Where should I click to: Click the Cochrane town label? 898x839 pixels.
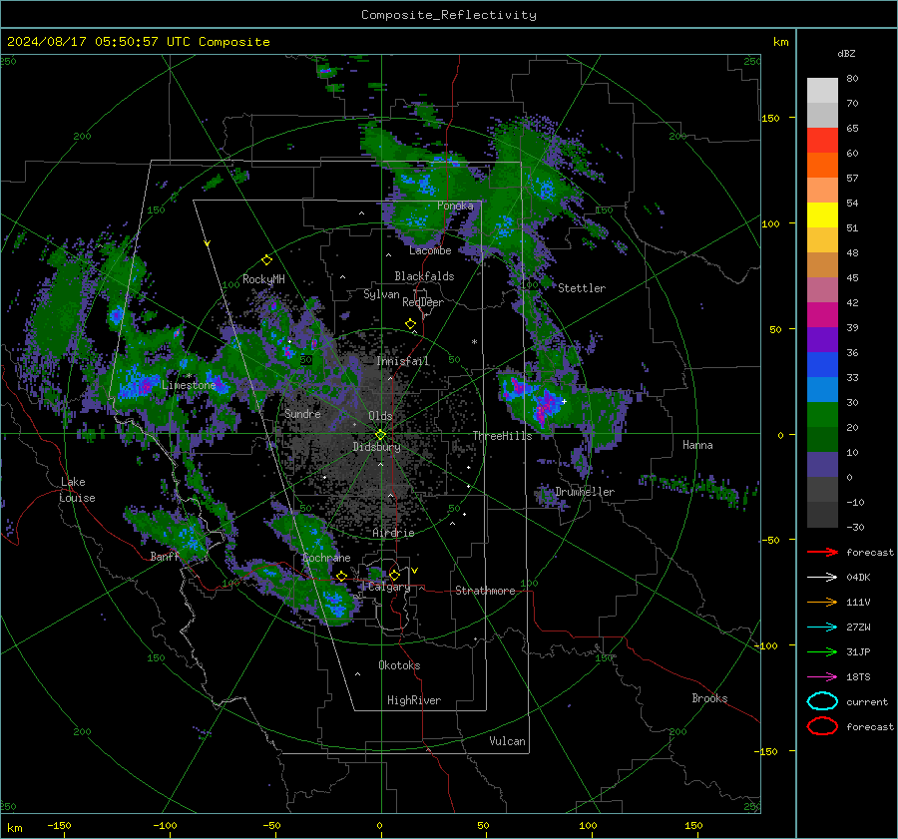coord(326,558)
